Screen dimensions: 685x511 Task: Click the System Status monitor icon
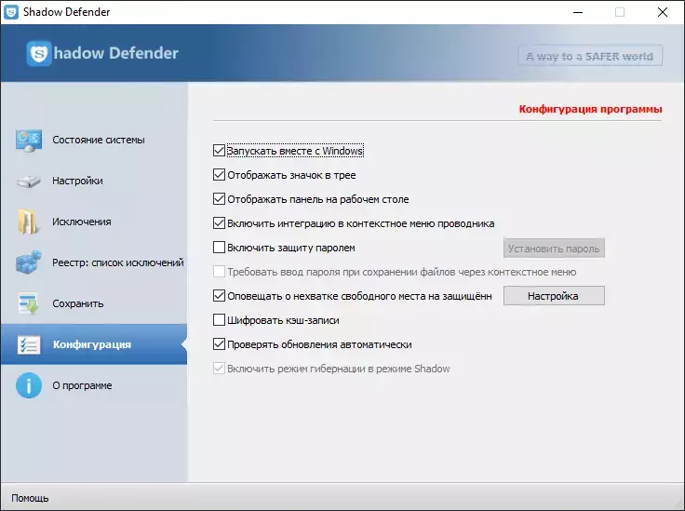(x=29, y=141)
